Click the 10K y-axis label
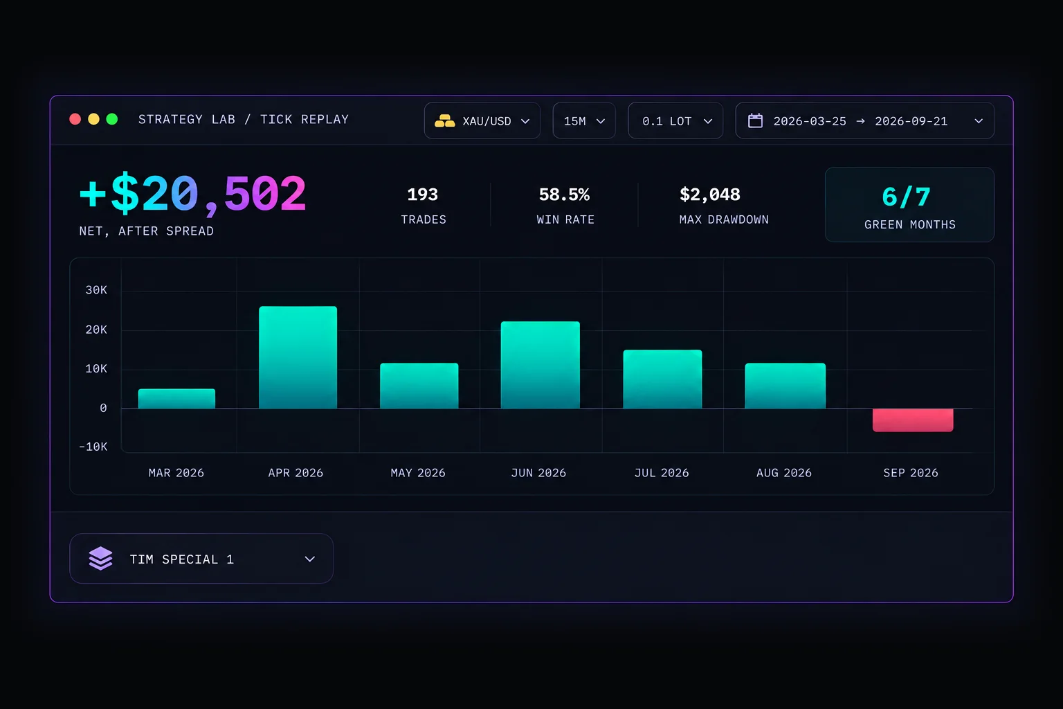Viewport: 1063px width, 709px height. pyautogui.click(x=96, y=369)
